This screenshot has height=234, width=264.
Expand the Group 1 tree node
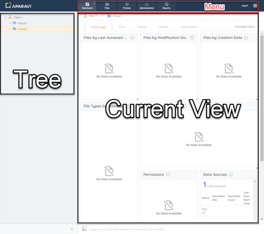(10, 23)
